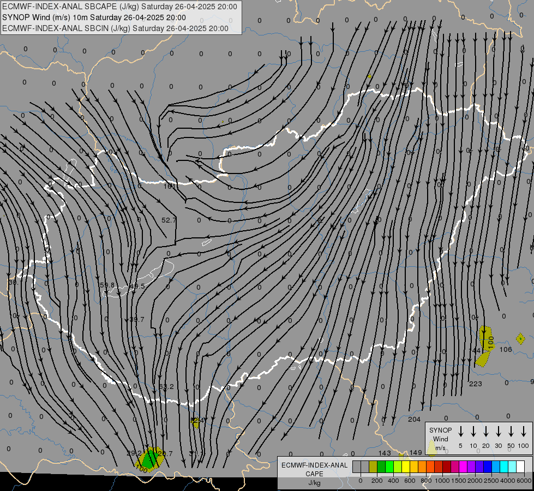Click the 200 tick on CAPE scale
This screenshot has width=534, height=491.
pos(377,481)
